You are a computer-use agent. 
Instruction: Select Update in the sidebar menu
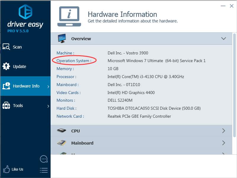coord(20,67)
